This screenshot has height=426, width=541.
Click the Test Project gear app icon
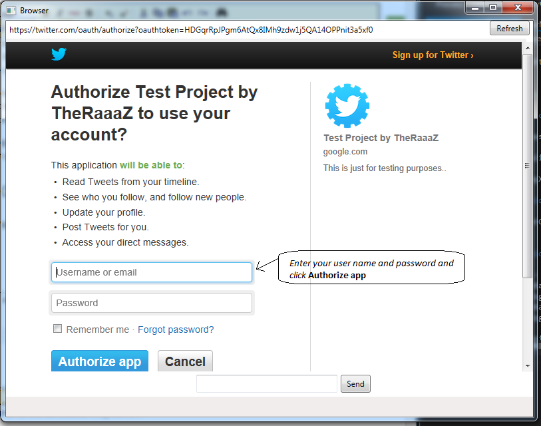click(x=347, y=106)
